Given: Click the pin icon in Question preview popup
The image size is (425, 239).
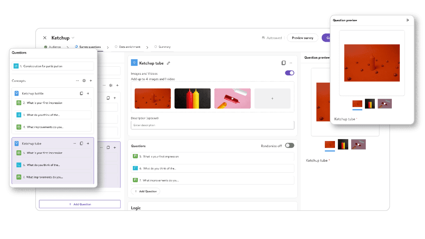Looking at the screenshot, I should (x=408, y=20).
